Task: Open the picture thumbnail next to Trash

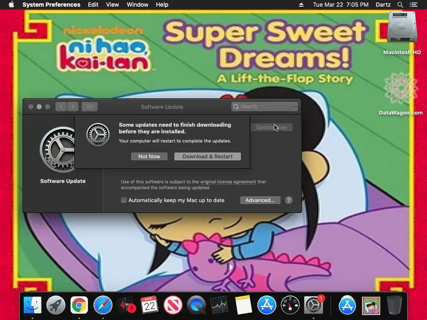Action: coord(371,305)
